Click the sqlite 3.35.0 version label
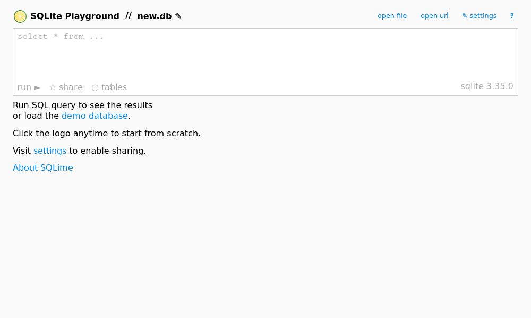Image resolution: width=531 pixels, height=318 pixels. (x=487, y=86)
